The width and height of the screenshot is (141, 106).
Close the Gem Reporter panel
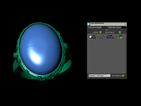click(125, 24)
